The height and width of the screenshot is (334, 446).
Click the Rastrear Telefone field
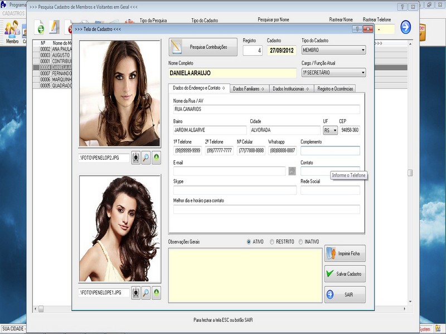pyautogui.click(x=385, y=30)
